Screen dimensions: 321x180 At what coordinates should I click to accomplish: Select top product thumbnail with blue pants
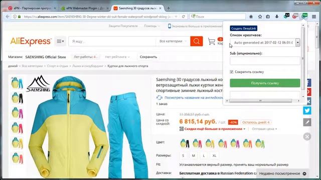point(17,82)
